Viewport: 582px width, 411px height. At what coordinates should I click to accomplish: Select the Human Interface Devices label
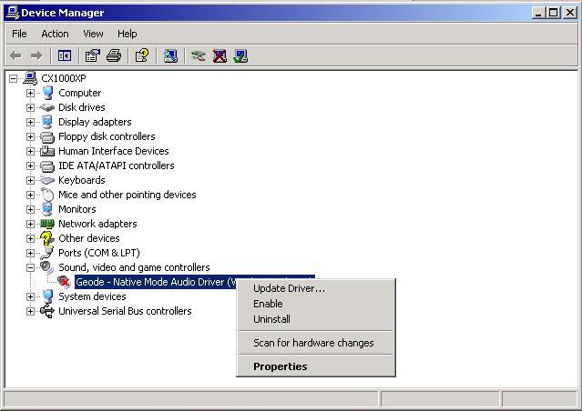coord(114,151)
